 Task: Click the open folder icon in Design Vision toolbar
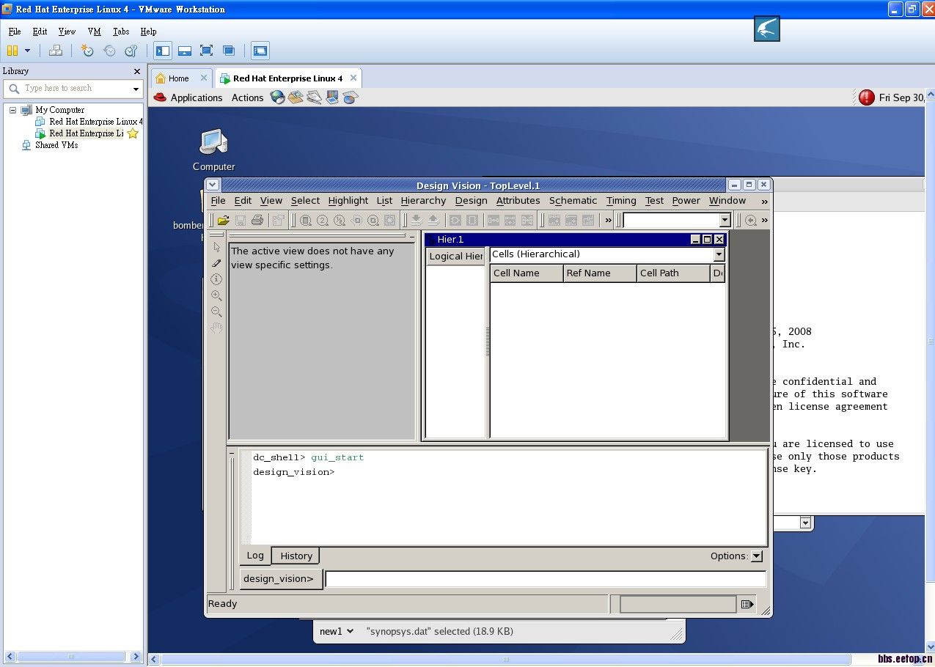coord(223,220)
